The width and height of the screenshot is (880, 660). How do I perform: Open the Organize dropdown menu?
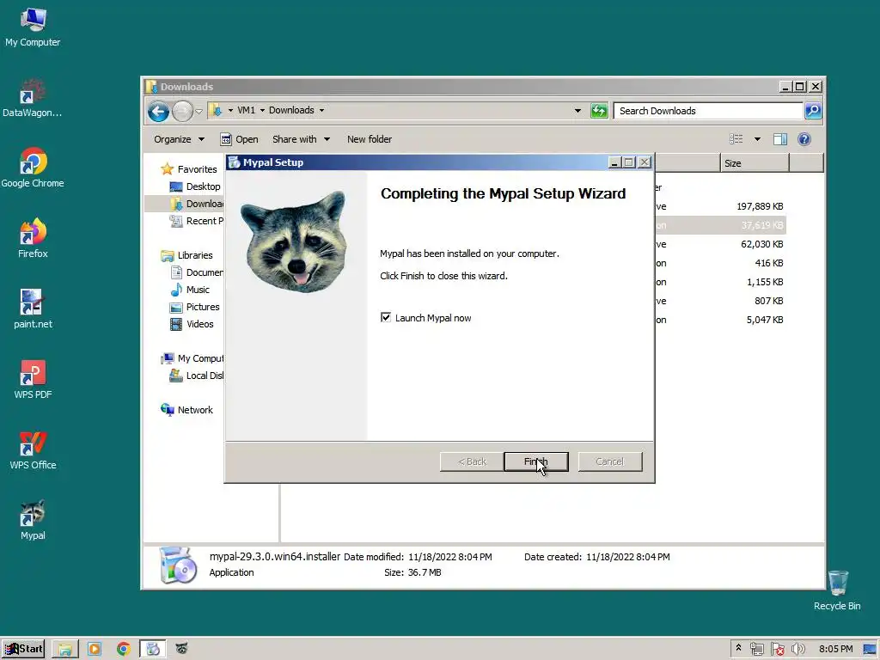pyautogui.click(x=179, y=139)
